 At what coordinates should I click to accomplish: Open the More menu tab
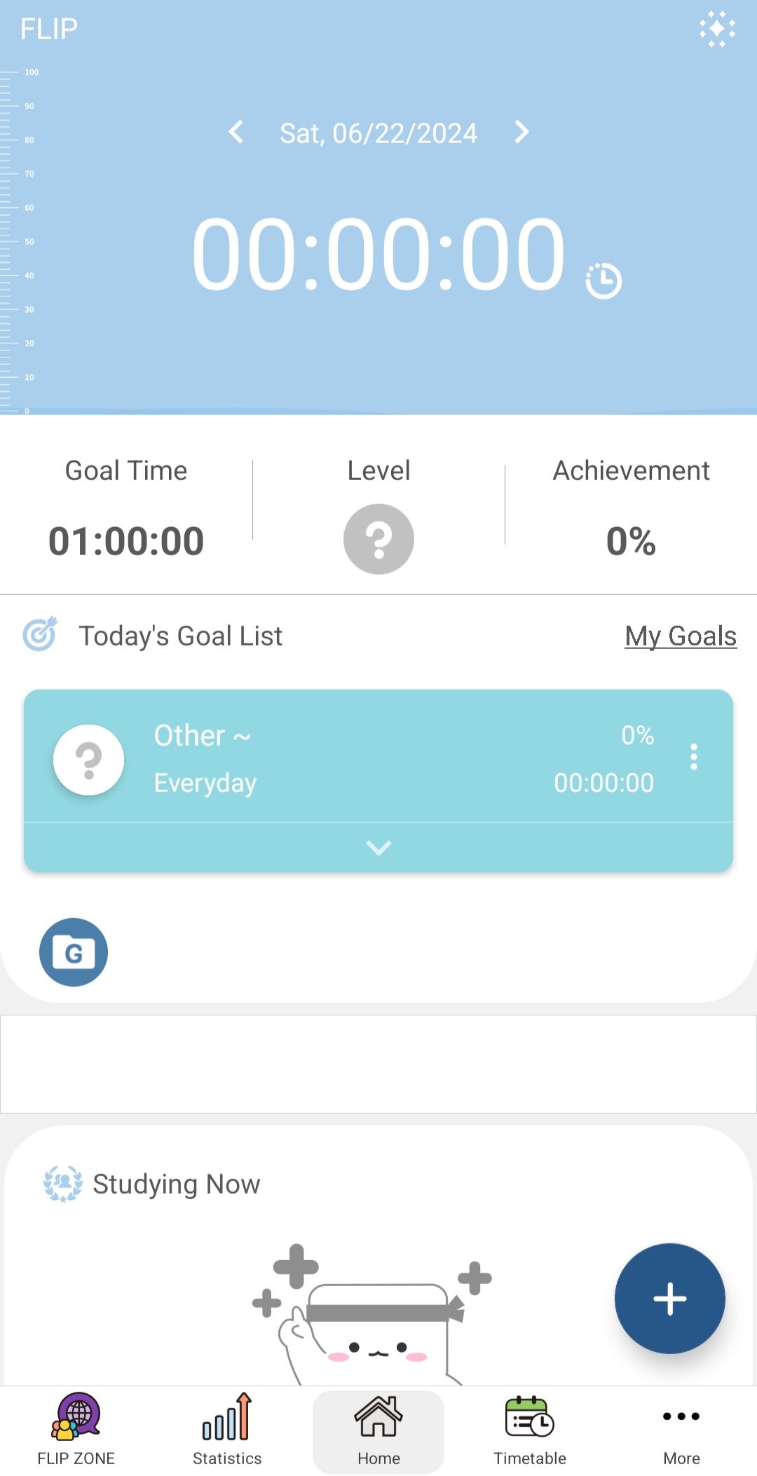[681, 1430]
